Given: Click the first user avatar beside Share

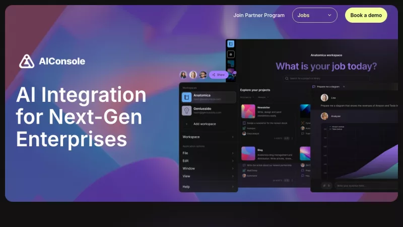Looking at the screenshot, I should click(183, 75).
